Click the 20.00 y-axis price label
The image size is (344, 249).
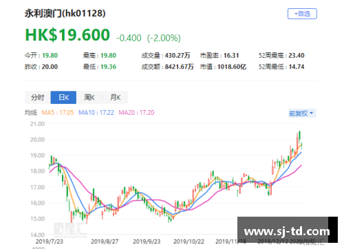click(x=37, y=140)
